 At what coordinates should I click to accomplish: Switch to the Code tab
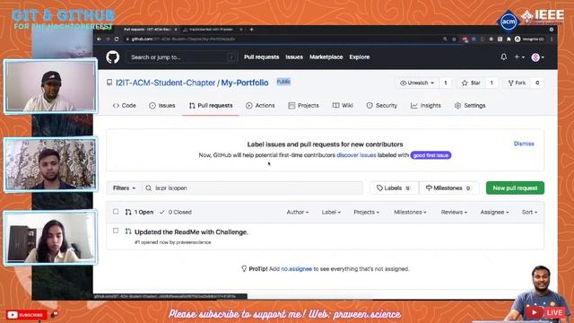pos(125,106)
